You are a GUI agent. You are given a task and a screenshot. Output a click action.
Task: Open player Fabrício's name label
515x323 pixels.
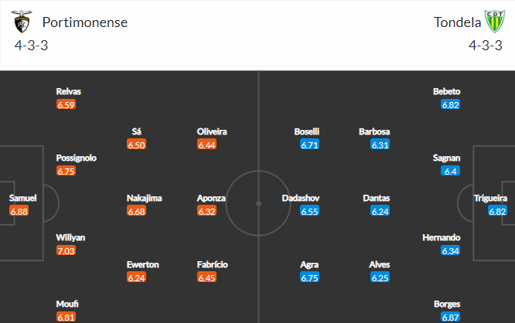[212, 264]
